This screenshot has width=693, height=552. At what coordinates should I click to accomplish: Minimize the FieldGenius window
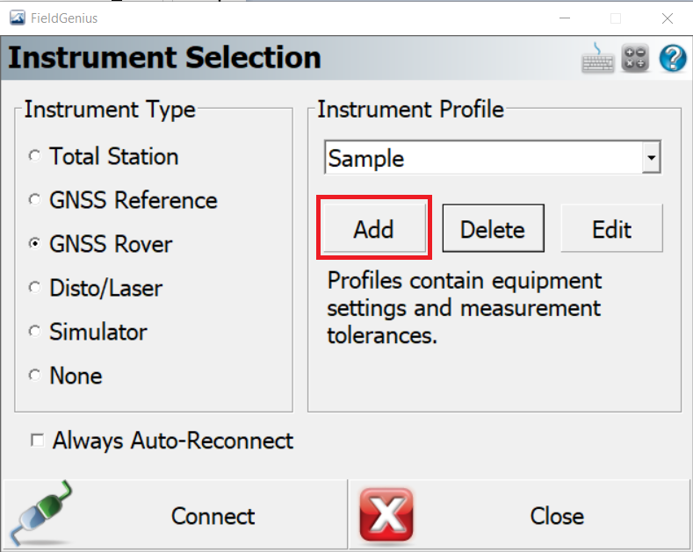click(x=565, y=18)
